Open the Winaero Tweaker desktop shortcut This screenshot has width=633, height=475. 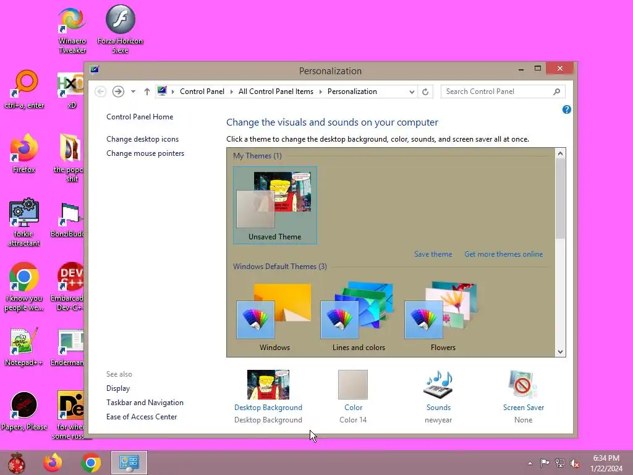coord(72,28)
